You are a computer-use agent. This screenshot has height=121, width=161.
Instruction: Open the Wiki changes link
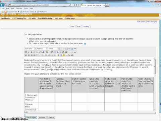pos(152,22)
